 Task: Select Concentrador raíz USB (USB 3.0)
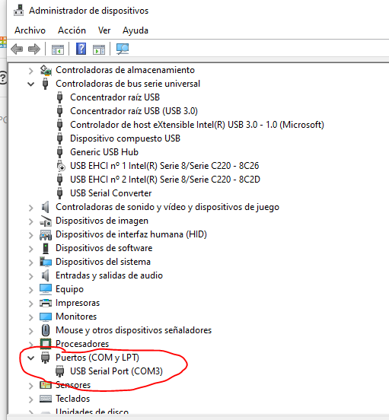pyautogui.click(x=134, y=111)
